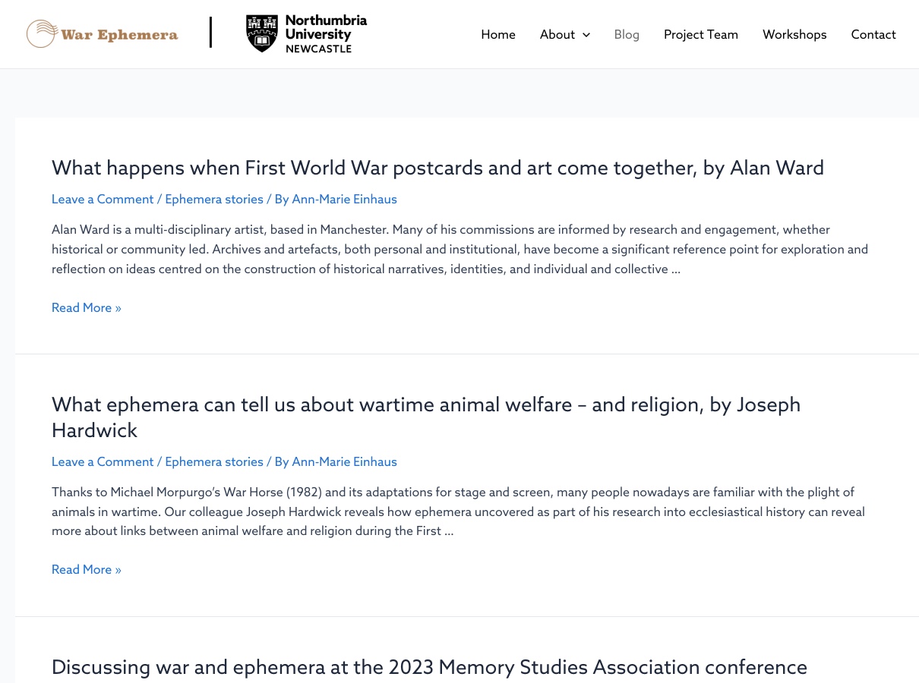Click the War Ephemera logo
919x683 pixels.
103,34
